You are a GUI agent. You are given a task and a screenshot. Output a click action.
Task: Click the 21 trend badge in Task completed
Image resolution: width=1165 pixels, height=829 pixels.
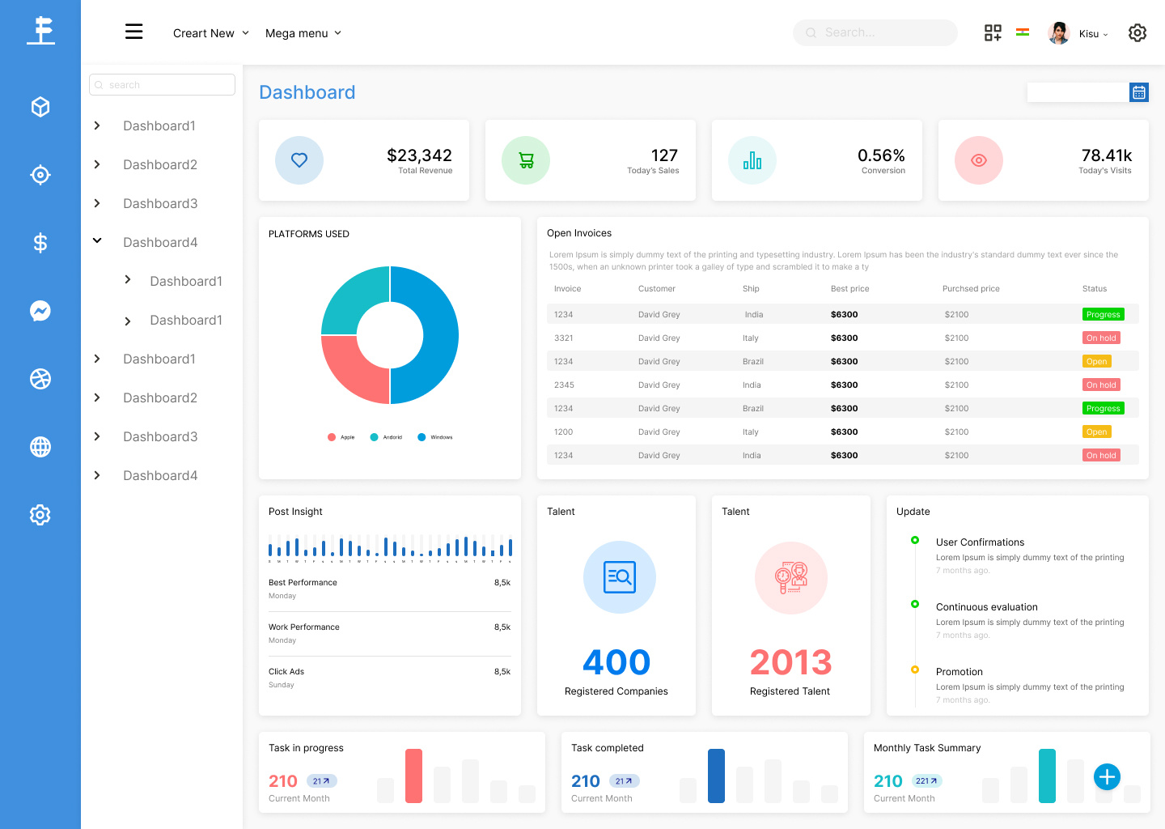pyautogui.click(x=624, y=781)
